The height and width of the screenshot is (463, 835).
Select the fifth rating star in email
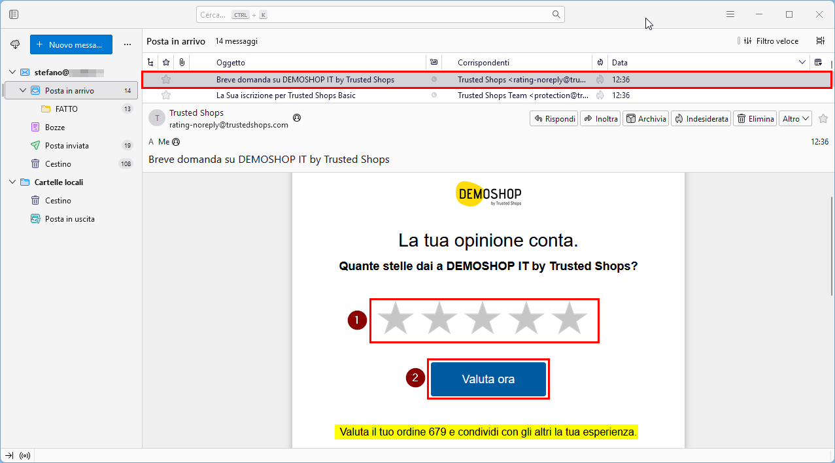570,318
